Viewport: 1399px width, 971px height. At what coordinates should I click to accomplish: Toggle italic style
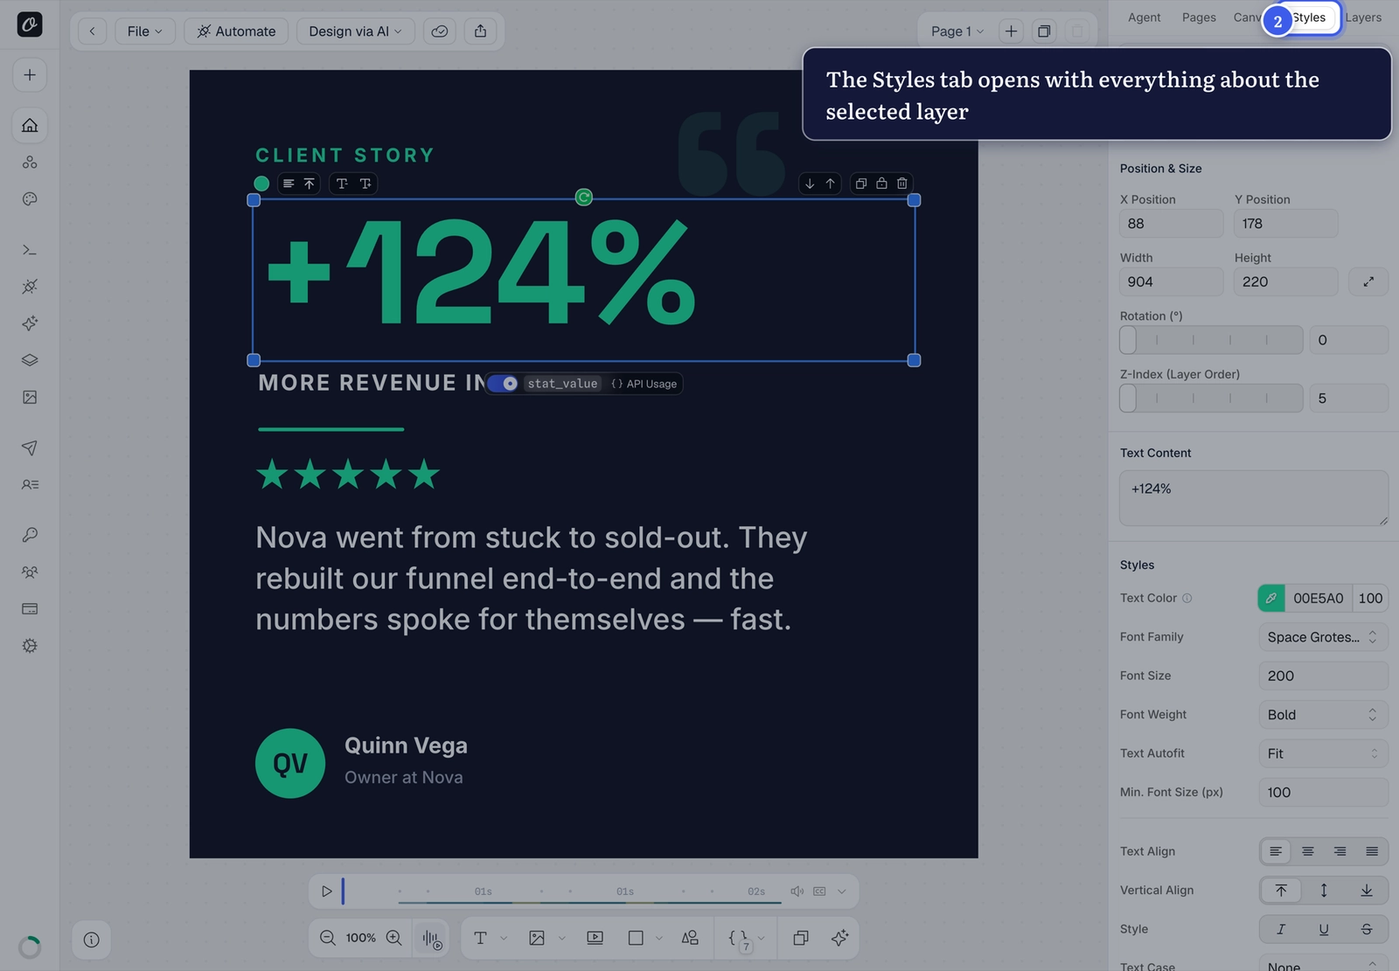tap(1281, 929)
